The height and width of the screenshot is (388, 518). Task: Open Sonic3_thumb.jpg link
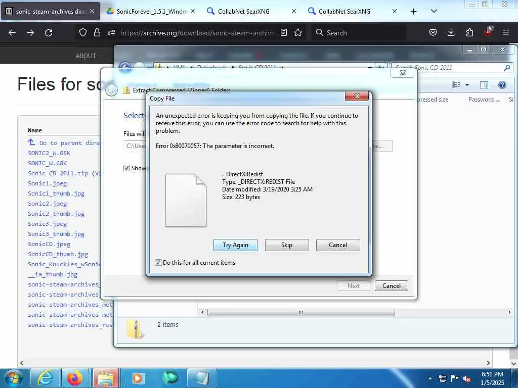pos(56,234)
